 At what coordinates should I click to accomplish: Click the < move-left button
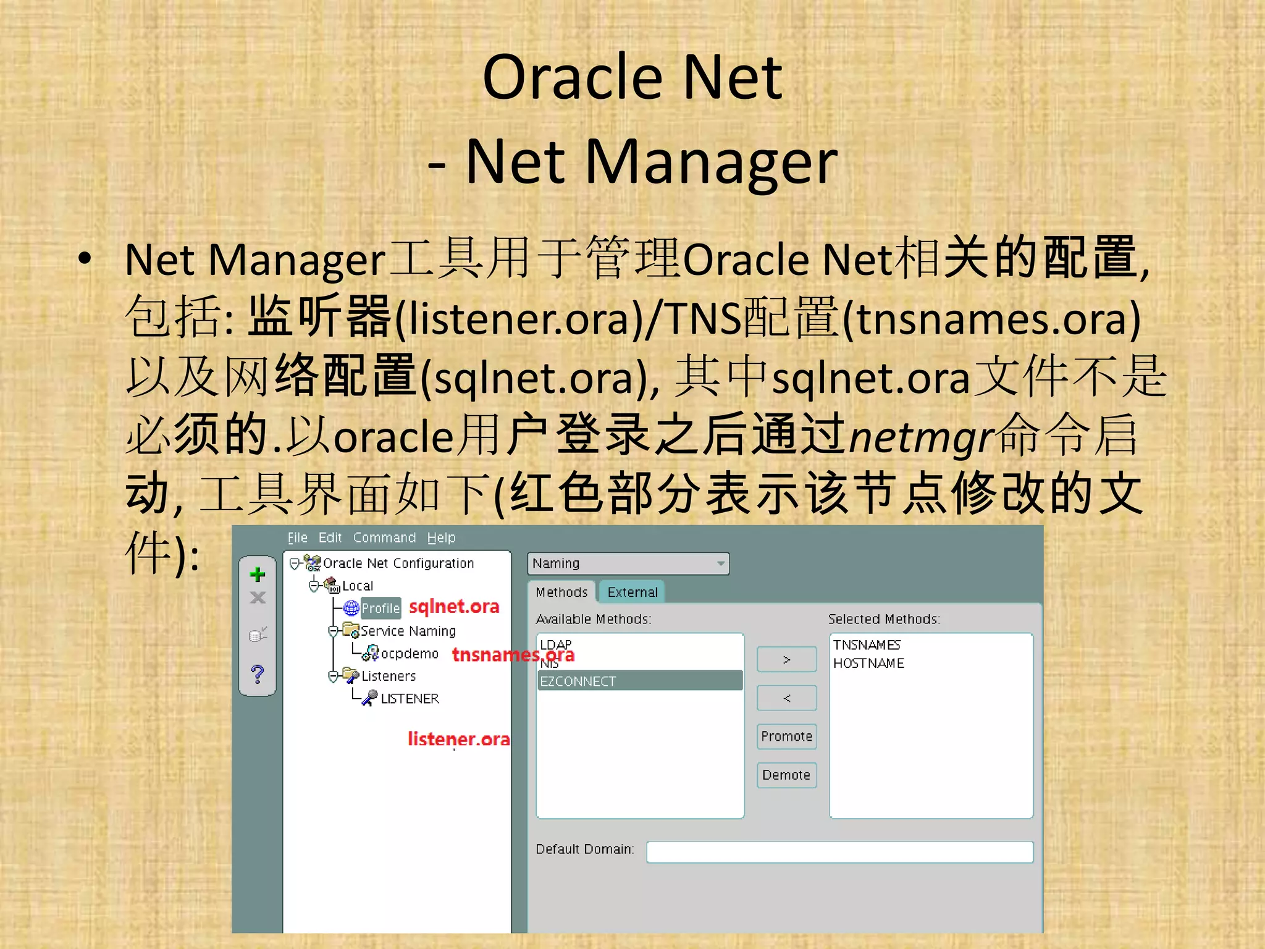[x=787, y=698]
